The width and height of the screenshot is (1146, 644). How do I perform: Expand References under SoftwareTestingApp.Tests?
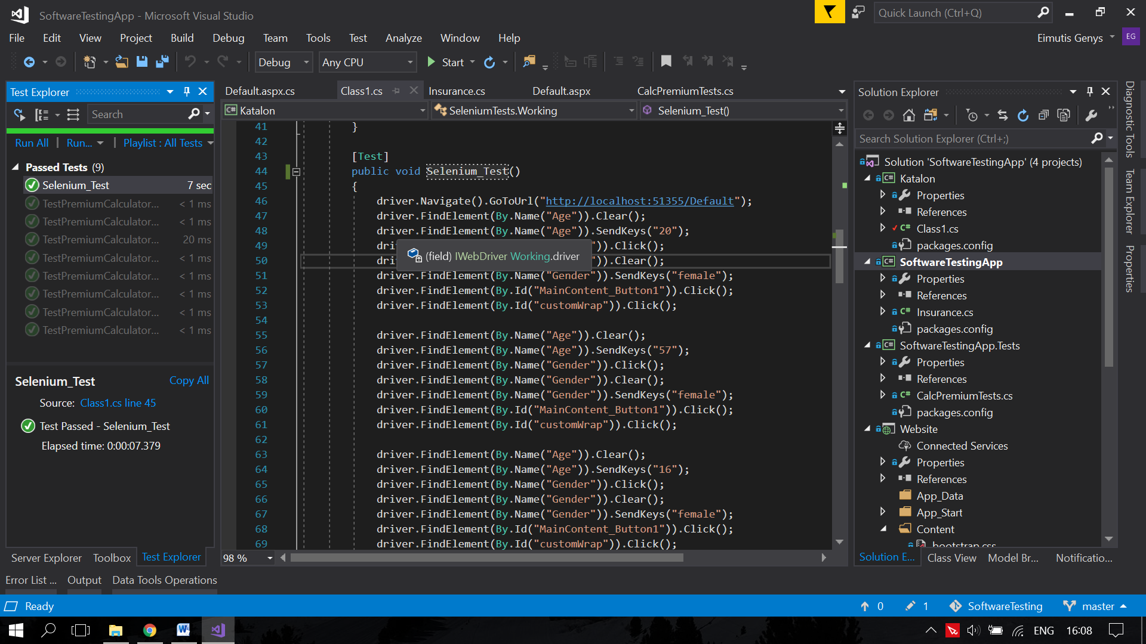point(882,378)
